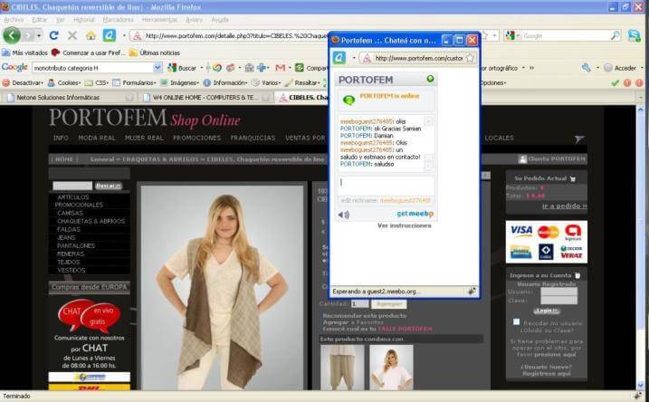Click the Visa payment logo
The width and height of the screenshot is (649, 402).
[x=521, y=231]
